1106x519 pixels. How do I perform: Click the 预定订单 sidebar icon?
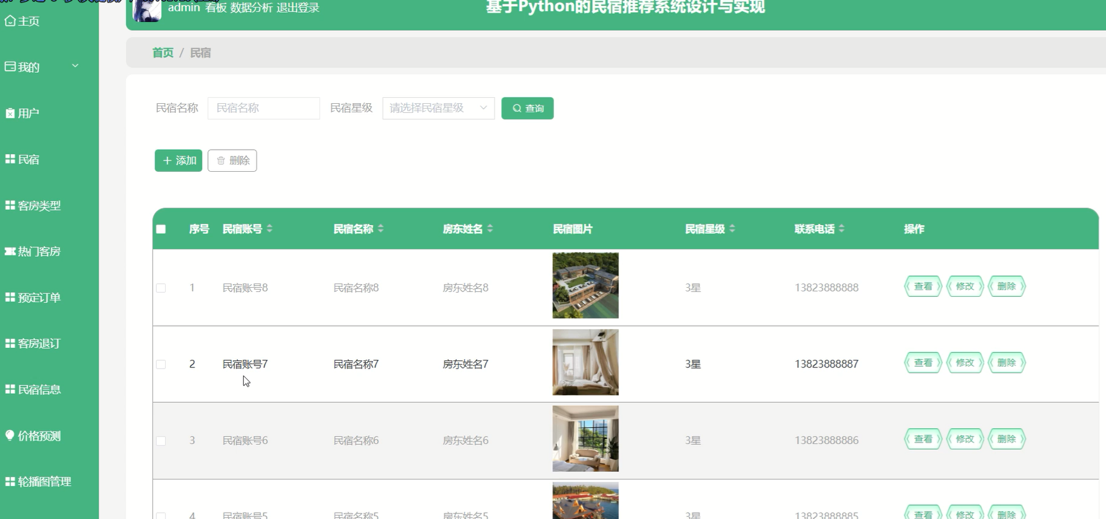coord(10,297)
